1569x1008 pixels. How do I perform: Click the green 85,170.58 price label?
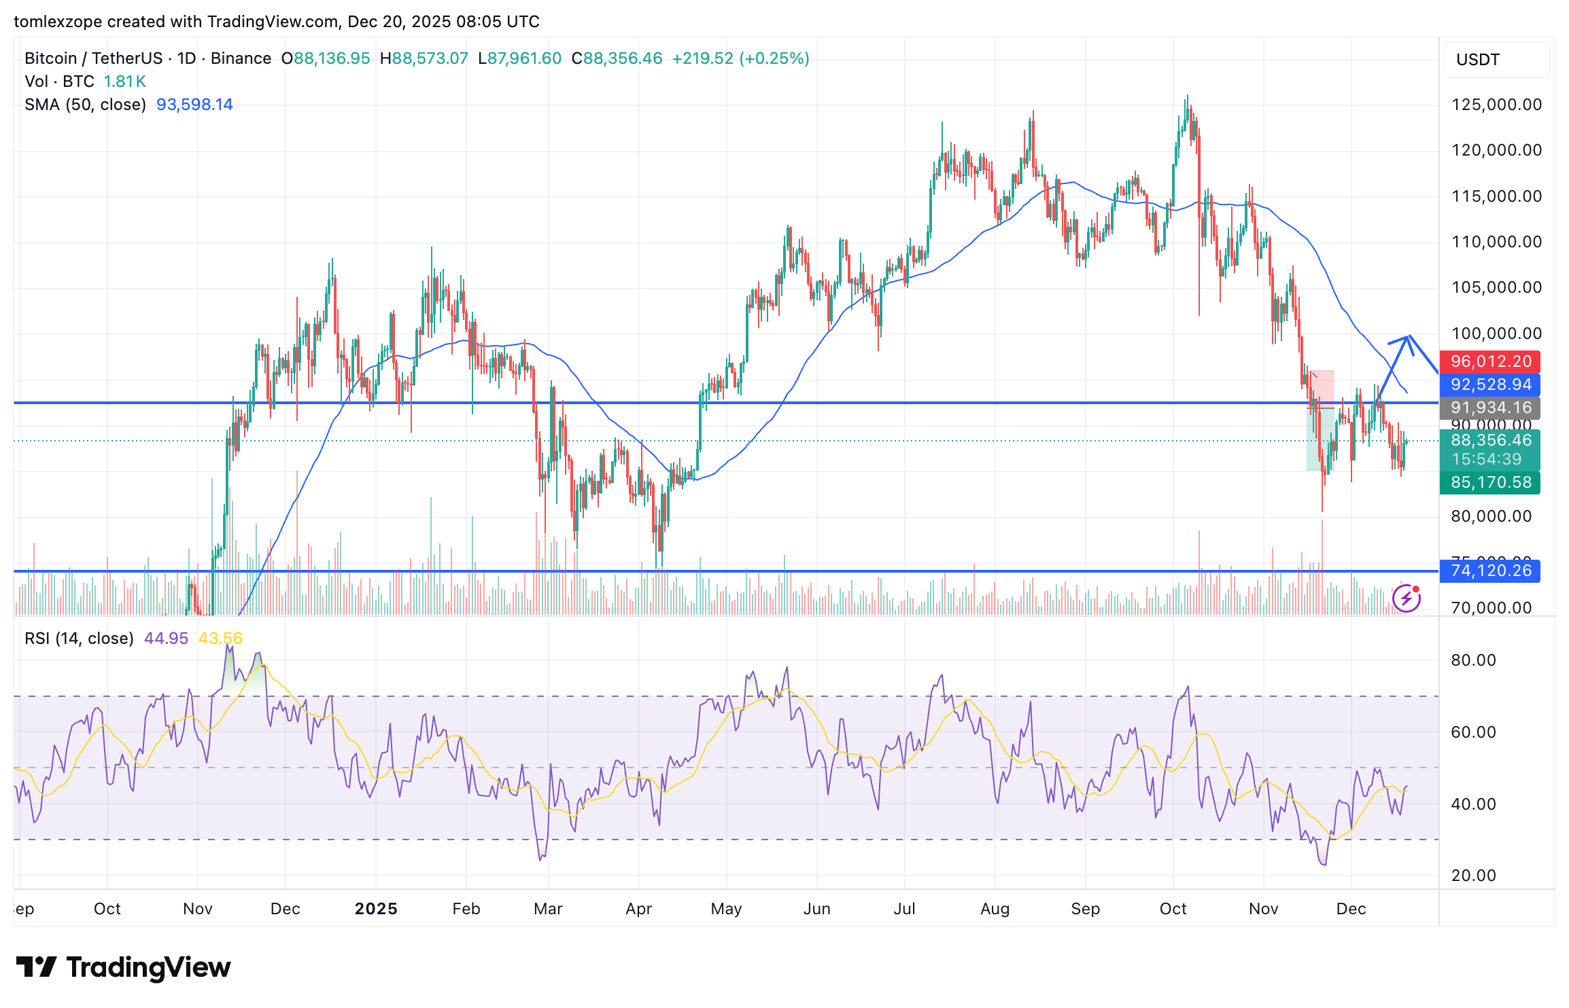(x=1490, y=483)
